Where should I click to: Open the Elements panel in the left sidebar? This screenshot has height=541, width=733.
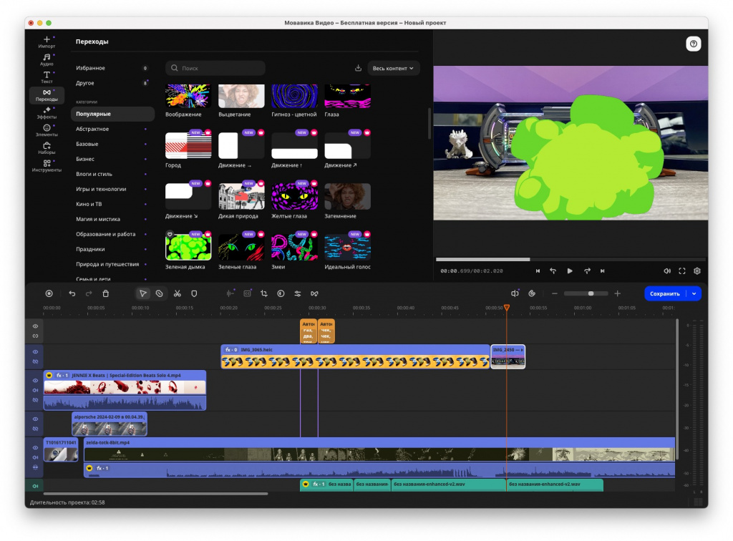47,130
